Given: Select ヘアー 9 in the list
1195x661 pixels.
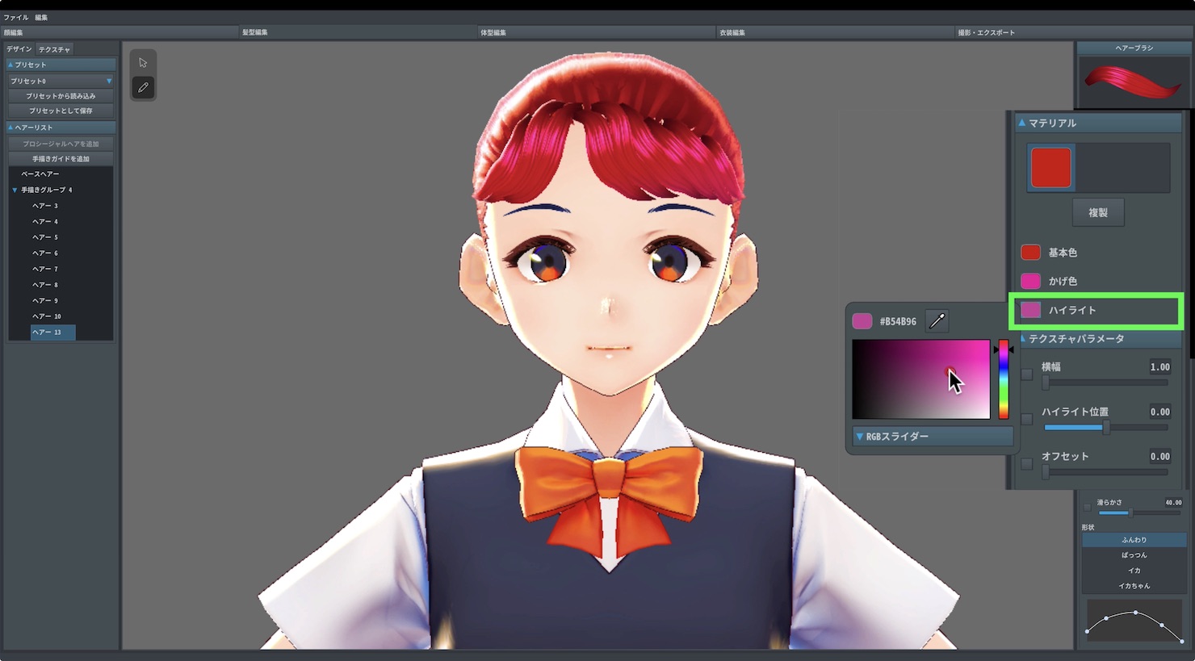Looking at the screenshot, I should click(x=45, y=300).
